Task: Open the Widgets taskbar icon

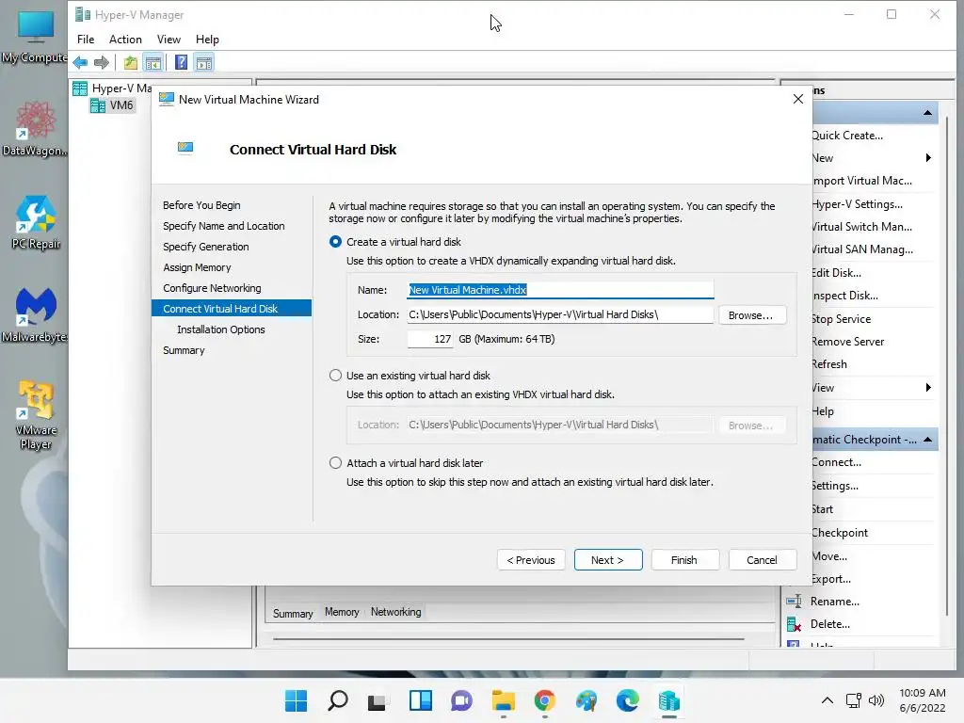Action: 421,700
